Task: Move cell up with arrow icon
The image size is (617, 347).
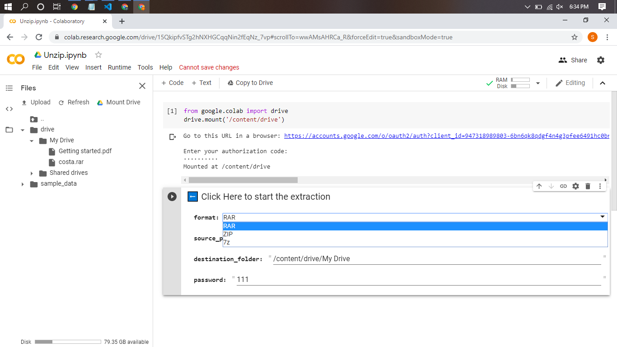Action: [539, 186]
